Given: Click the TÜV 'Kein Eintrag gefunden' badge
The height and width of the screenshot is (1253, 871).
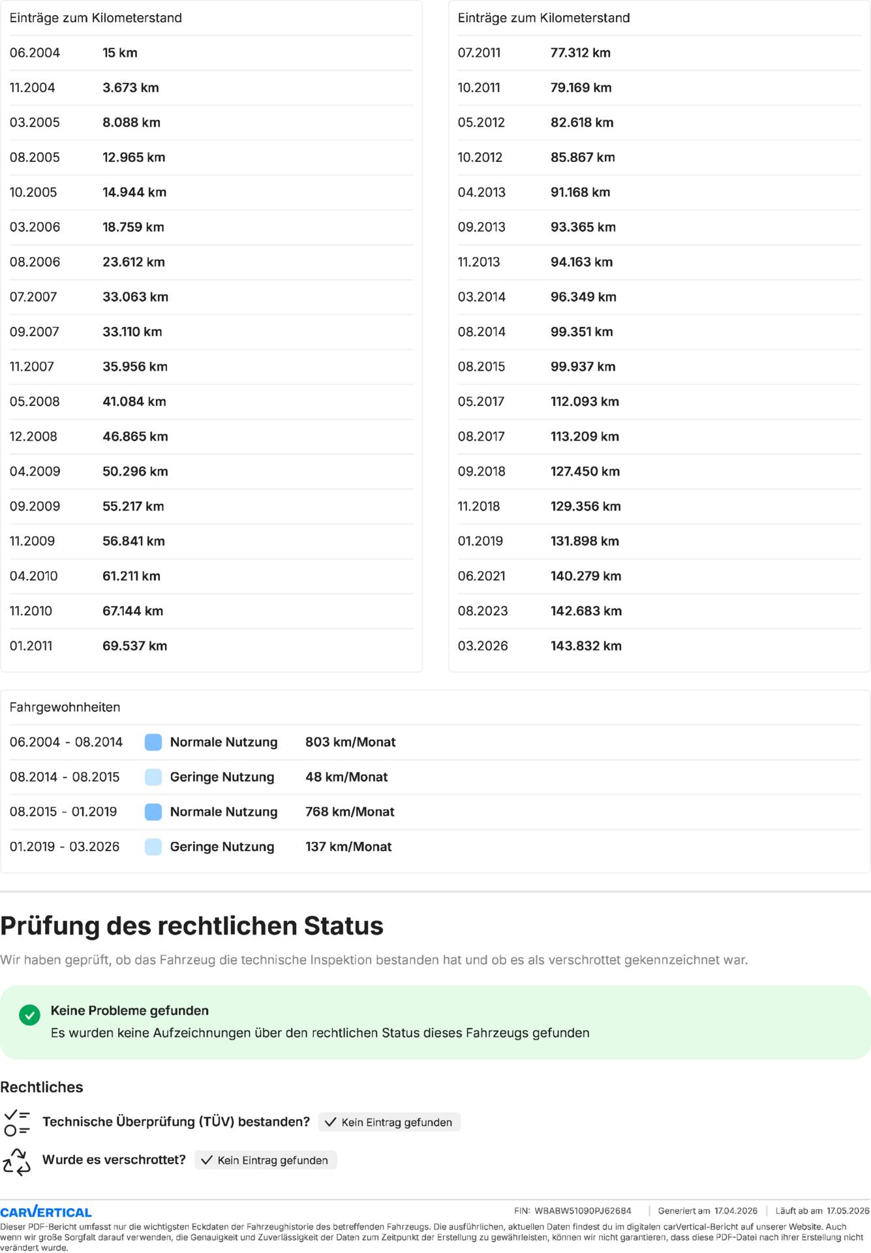Looking at the screenshot, I should click(x=390, y=1122).
